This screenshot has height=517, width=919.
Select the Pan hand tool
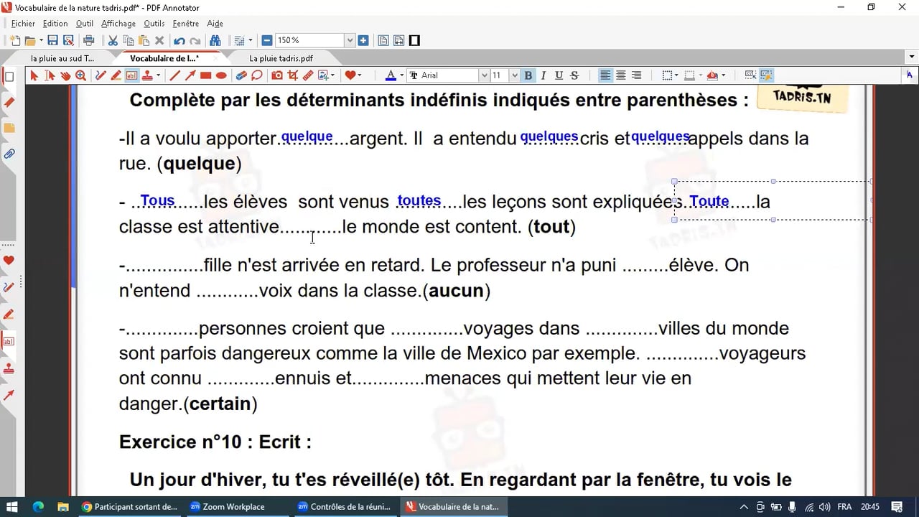tap(65, 75)
